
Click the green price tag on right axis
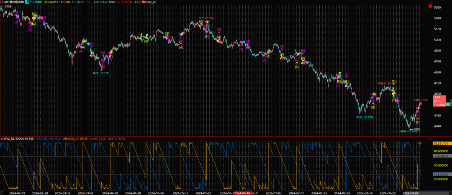(448, 104)
